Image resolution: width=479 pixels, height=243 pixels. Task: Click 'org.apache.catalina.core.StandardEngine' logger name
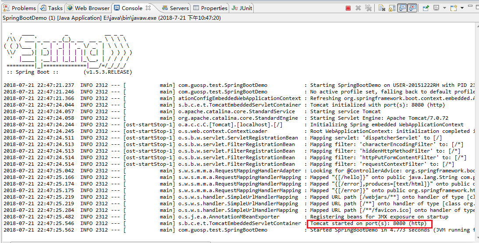[238, 118]
